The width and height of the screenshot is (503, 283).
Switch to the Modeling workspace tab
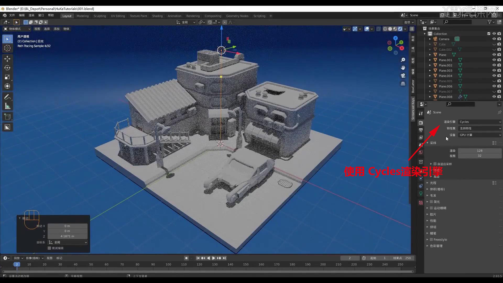(x=83, y=16)
